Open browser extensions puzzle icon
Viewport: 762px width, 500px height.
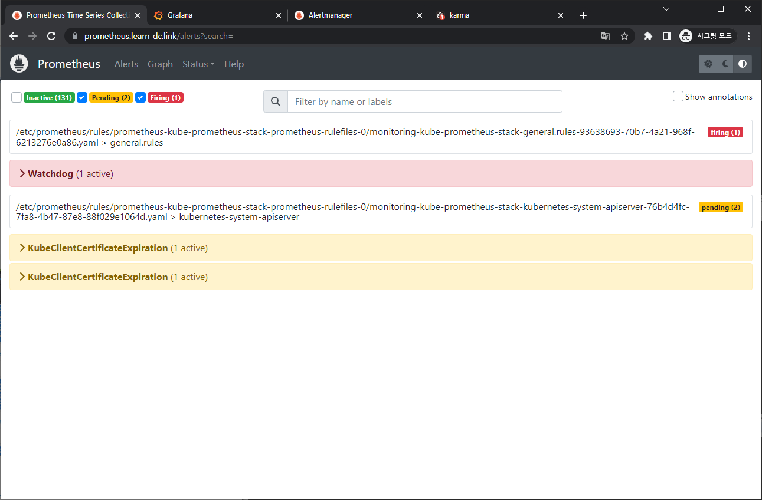click(648, 36)
